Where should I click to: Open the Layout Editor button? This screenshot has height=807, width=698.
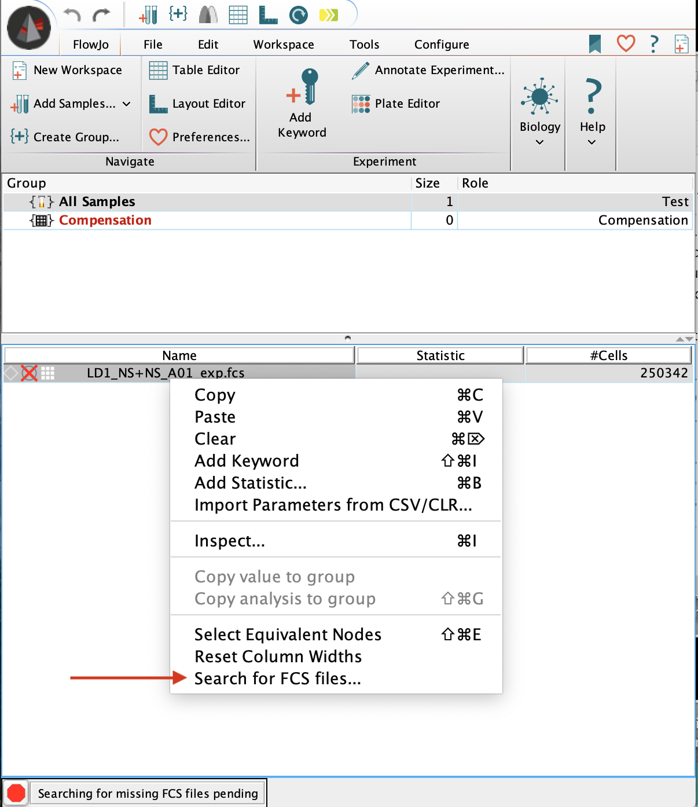[197, 104]
